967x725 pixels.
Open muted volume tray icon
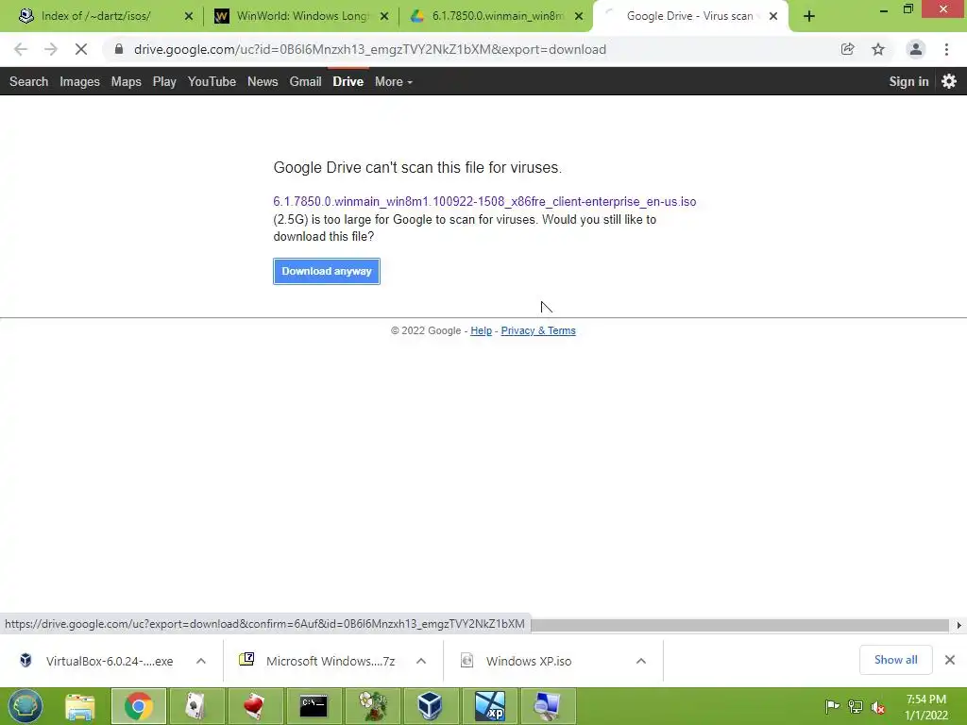tap(878, 707)
